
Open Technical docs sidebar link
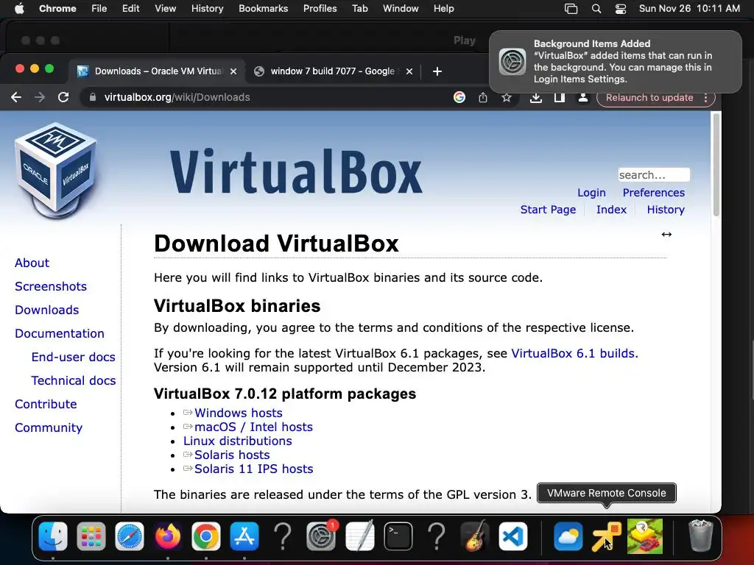(x=74, y=380)
